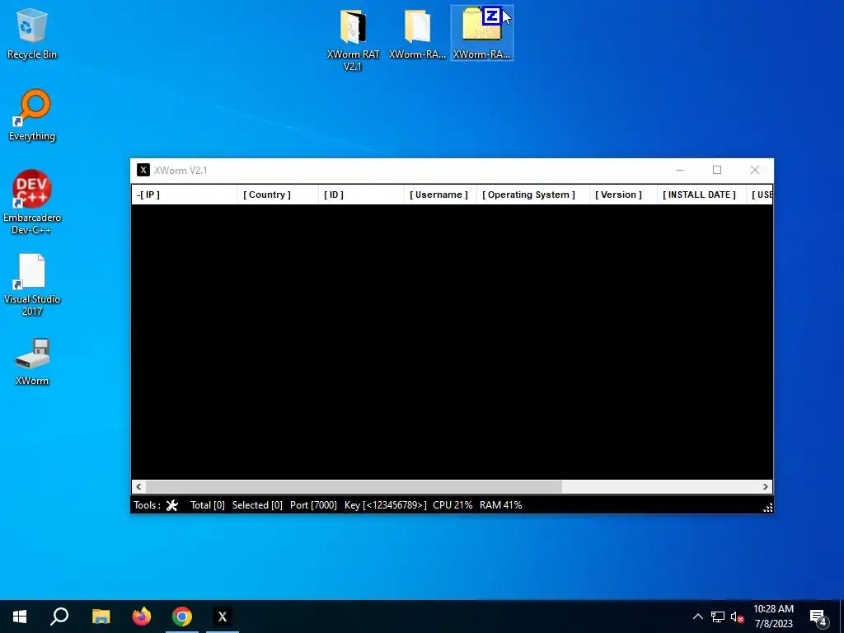Click the horizontal scrollbar right arrow
The width and height of the screenshot is (844, 633).
point(766,486)
